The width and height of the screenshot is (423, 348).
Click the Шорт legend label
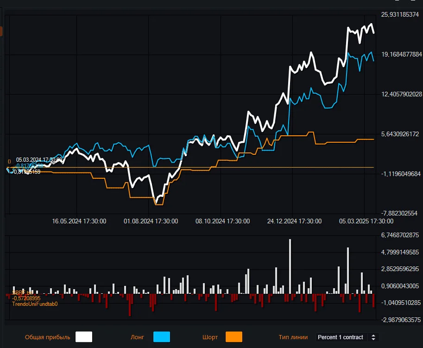(210, 337)
